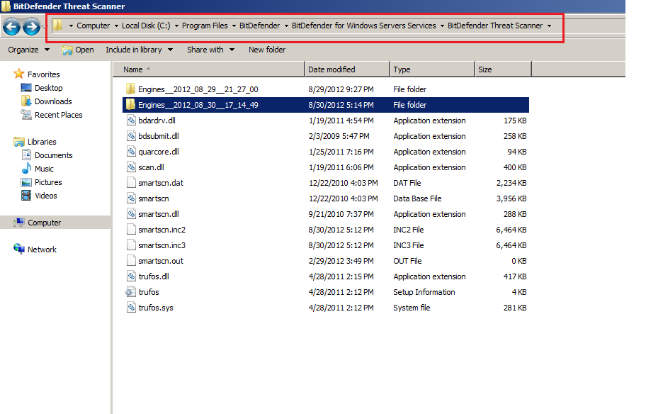The image size is (663, 414).
Task: Click the folder icon in address bar
Action: (x=57, y=26)
